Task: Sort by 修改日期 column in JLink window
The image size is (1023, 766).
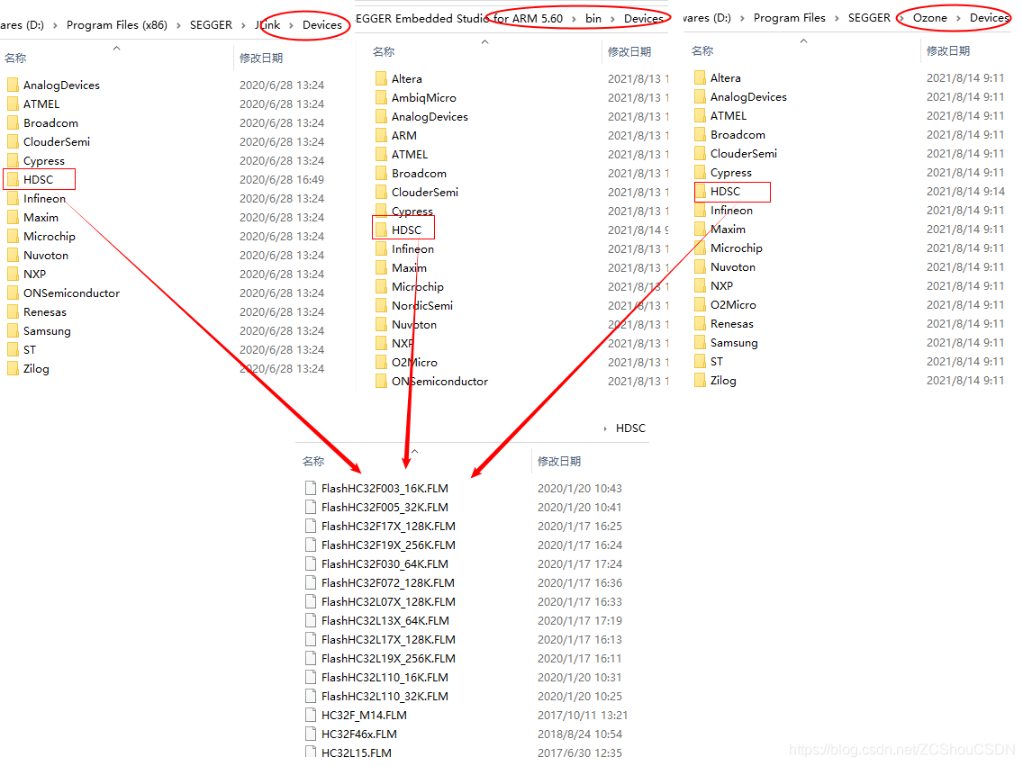Action: coord(261,58)
